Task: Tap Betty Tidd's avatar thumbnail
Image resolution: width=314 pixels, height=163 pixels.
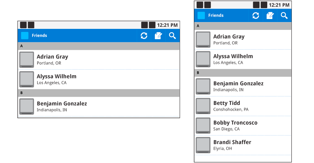Action: pos(203,106)
